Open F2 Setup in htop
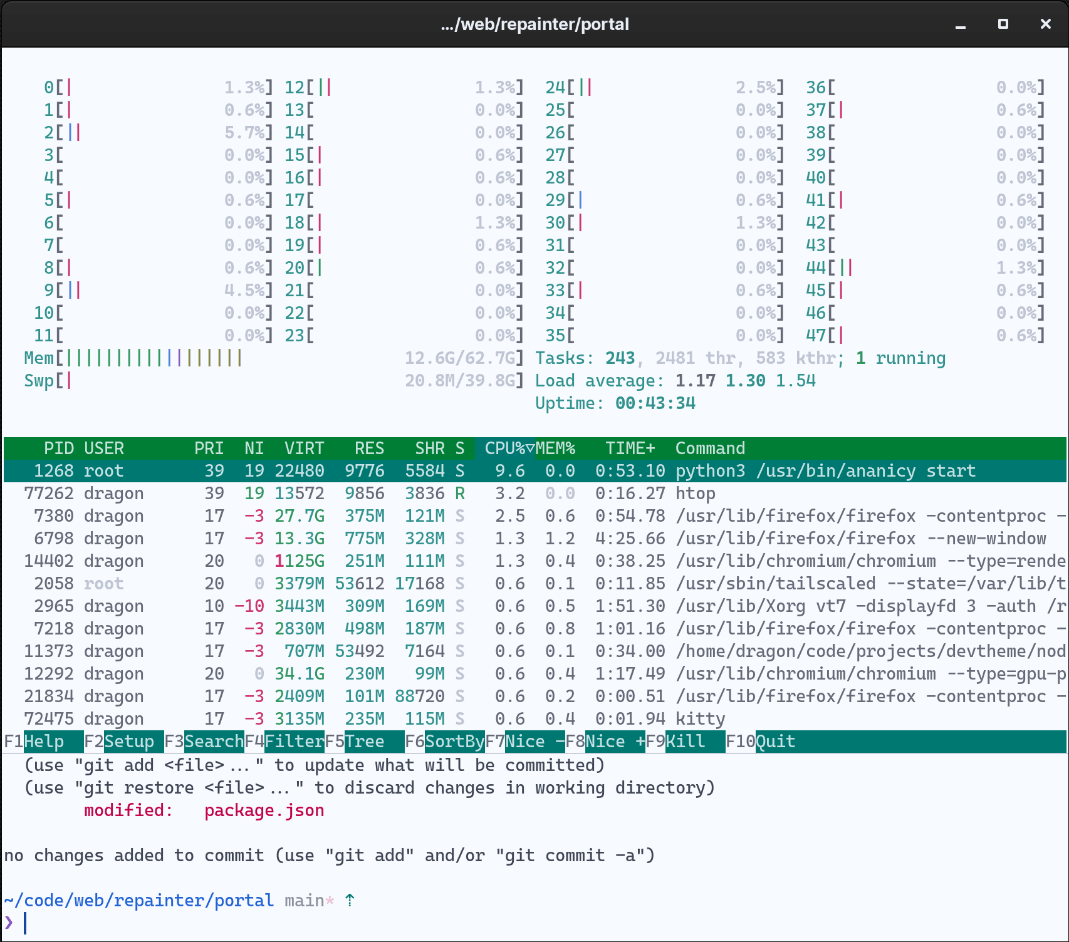 (123, 742)
